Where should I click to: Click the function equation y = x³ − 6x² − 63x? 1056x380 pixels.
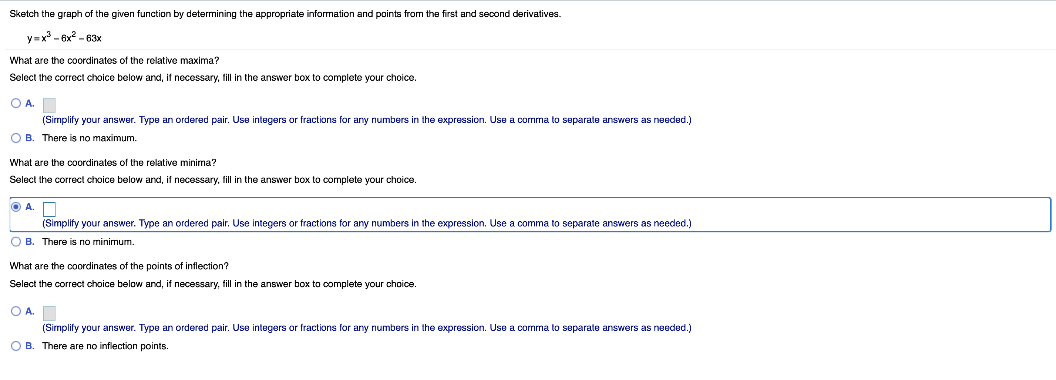click(x=64, y=38)
